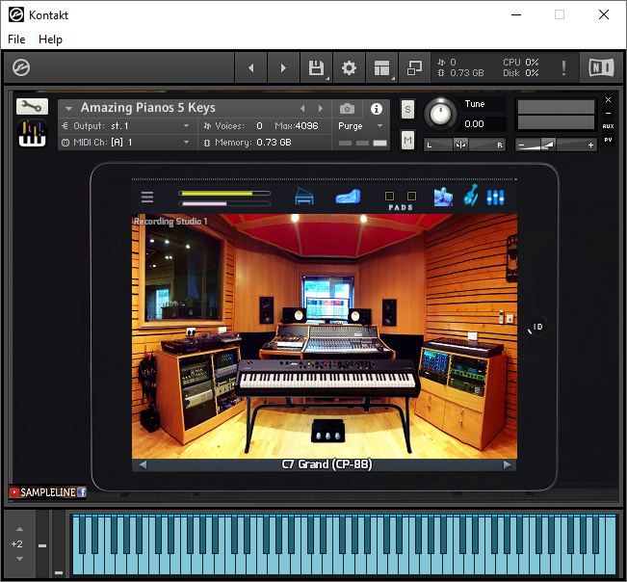Click the piano keys instrument icon
627x582 pixels.
(32, 133)
